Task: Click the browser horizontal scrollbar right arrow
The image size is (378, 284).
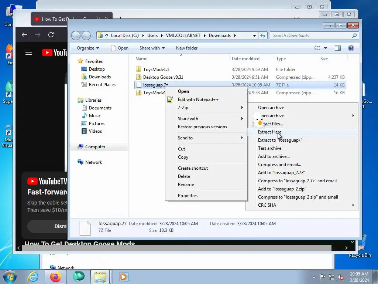Action: (346, 248)
